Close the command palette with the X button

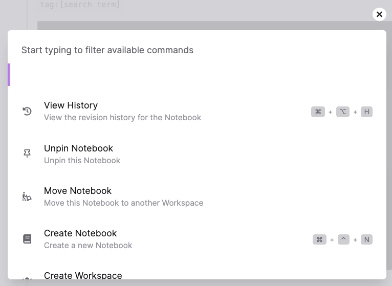click(x=379, y=14)
